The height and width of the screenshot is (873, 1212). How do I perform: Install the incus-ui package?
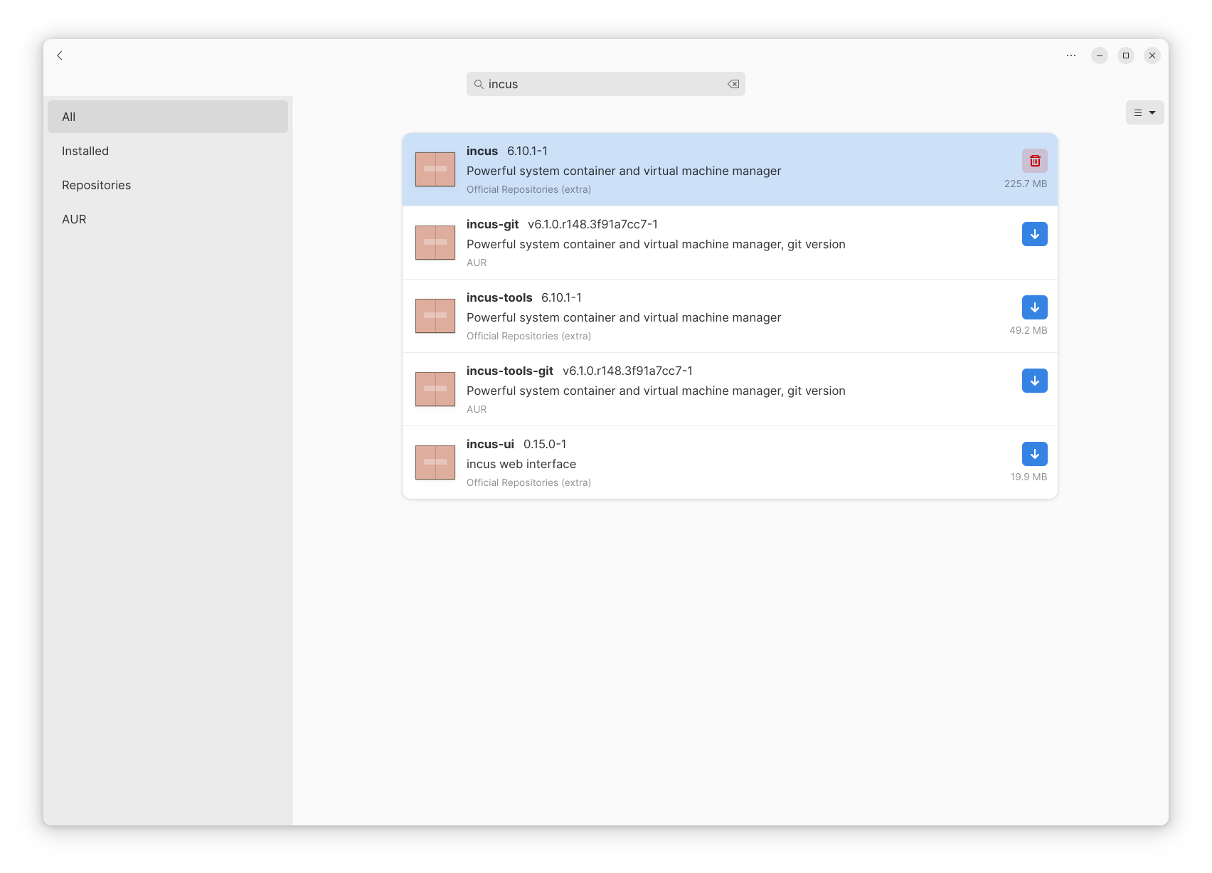point(1035,454)
